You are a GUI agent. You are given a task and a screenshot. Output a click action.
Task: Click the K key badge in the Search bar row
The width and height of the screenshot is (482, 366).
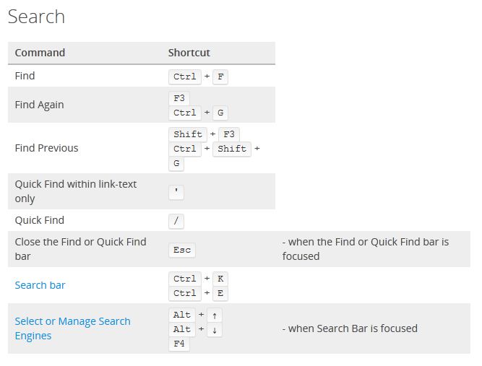click(220, 279)
